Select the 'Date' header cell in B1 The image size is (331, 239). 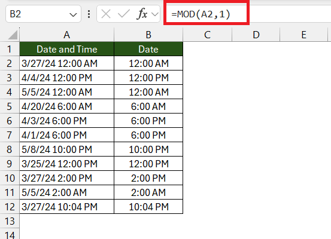(148, 49)
